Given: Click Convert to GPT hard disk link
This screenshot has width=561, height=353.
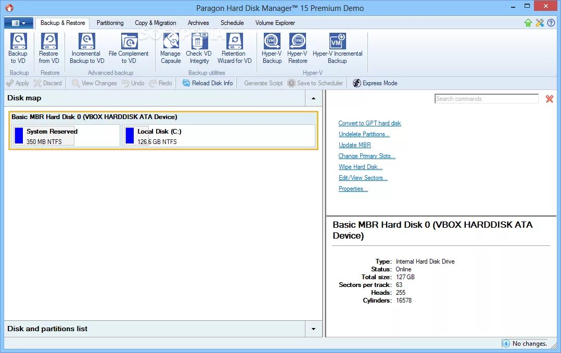Looking at the screenshot, I should [x=369, y=123].
